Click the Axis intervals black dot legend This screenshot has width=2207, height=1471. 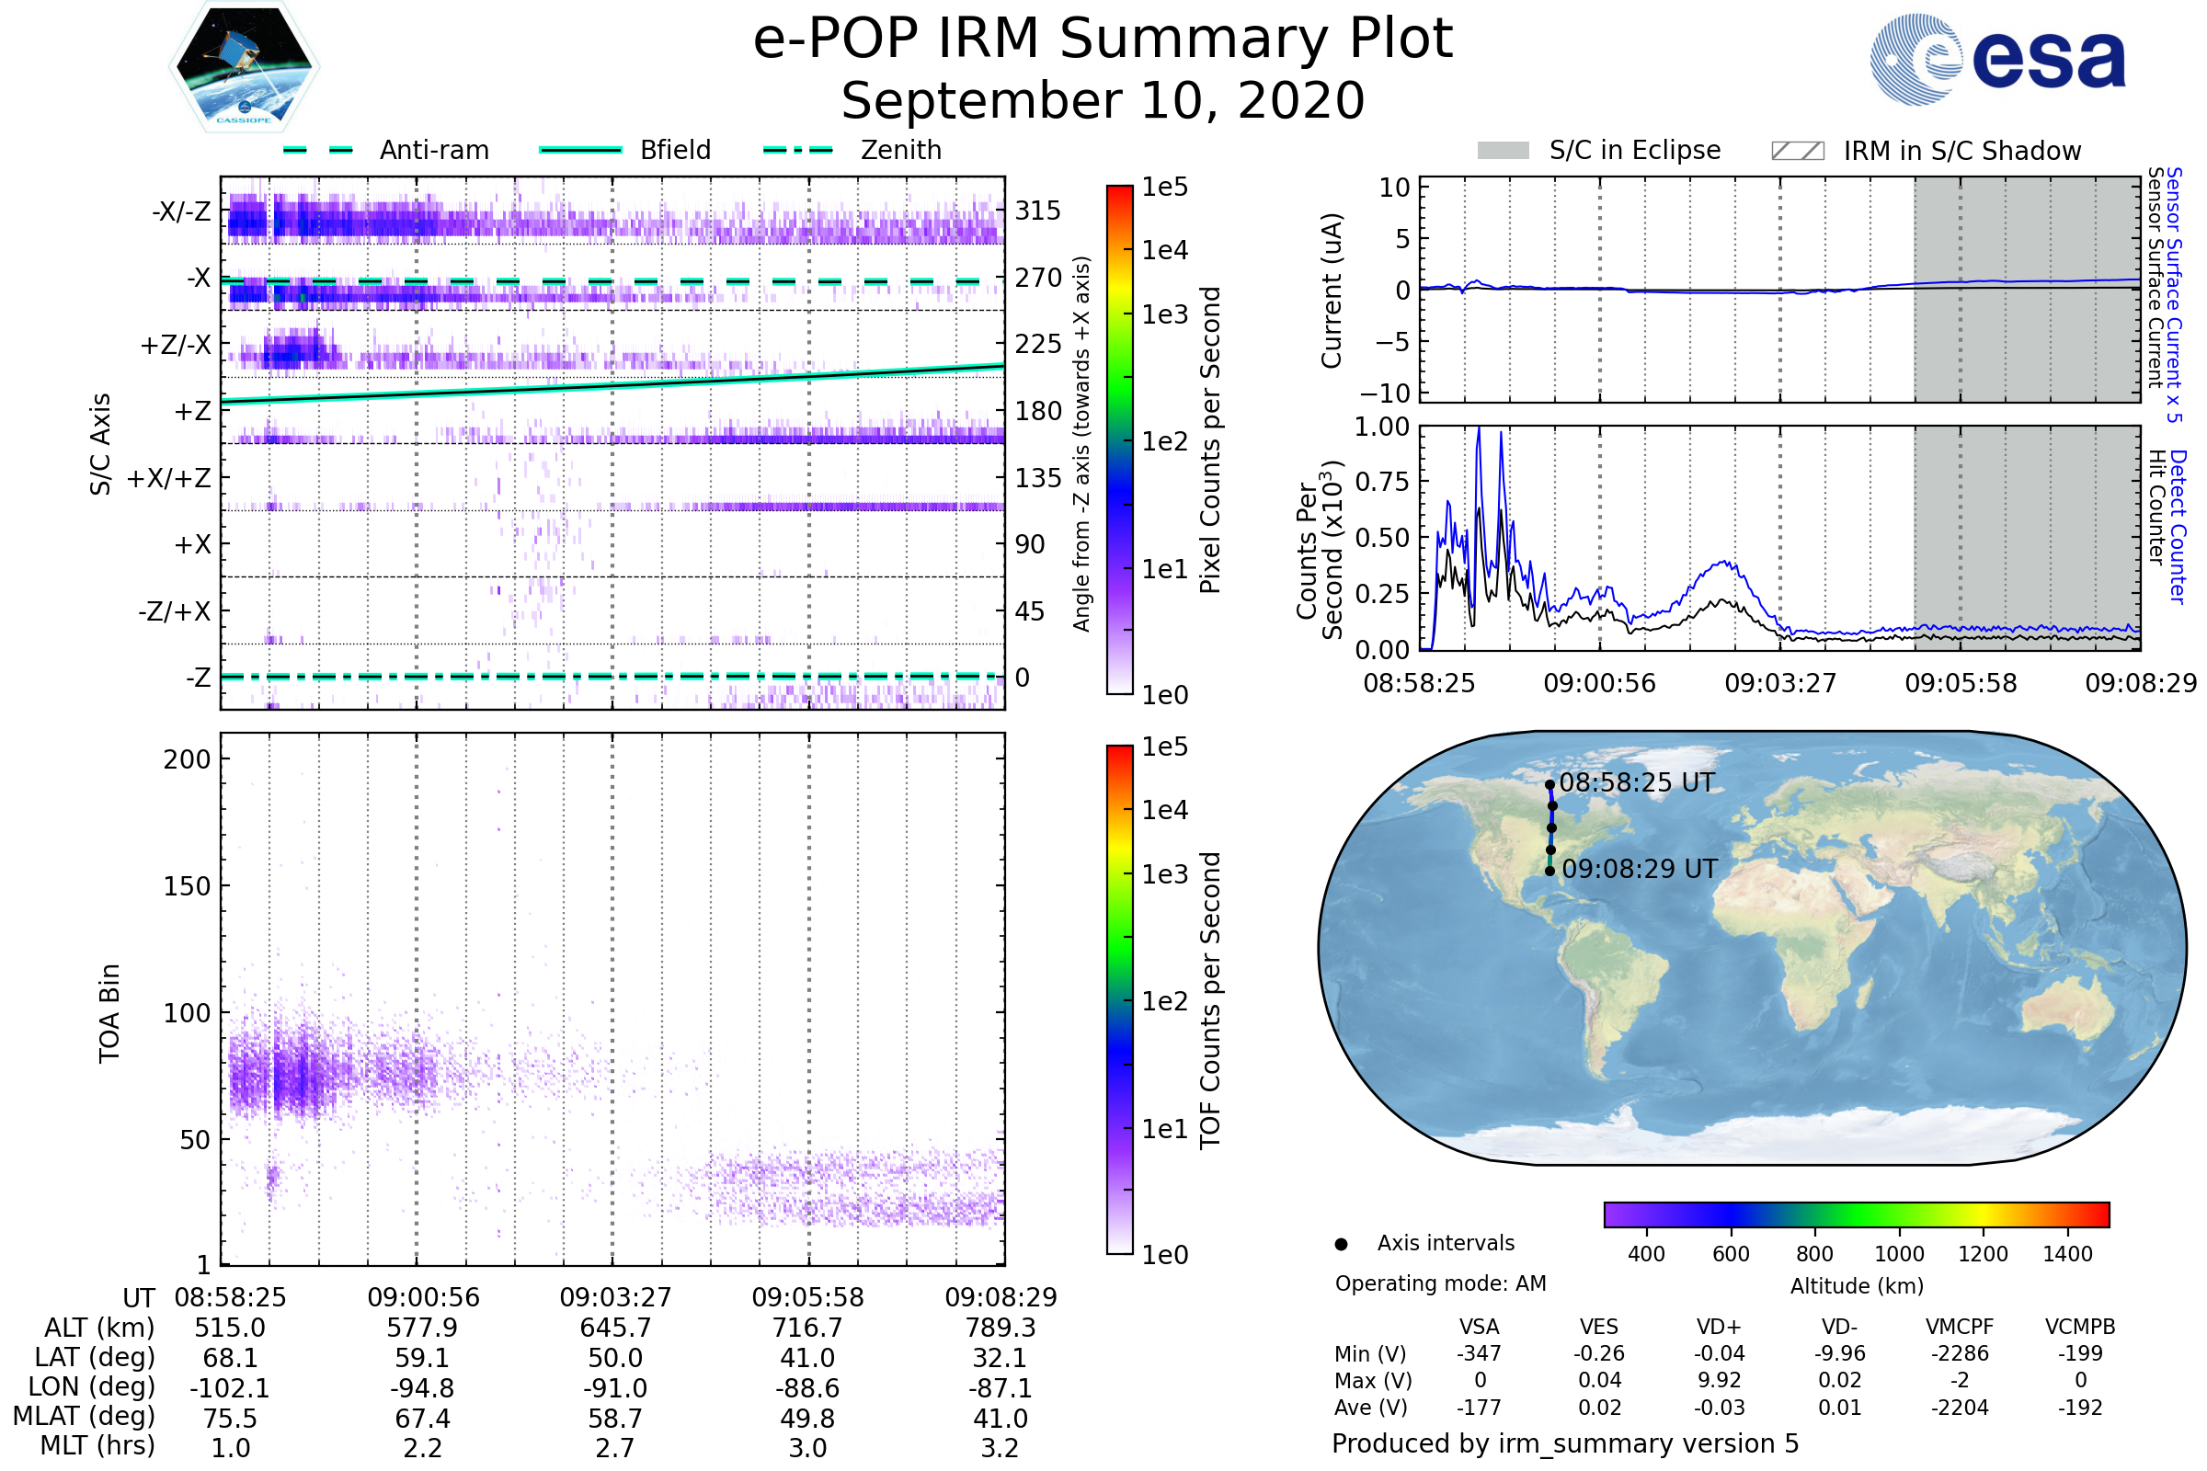[x=1342, y=1245]
